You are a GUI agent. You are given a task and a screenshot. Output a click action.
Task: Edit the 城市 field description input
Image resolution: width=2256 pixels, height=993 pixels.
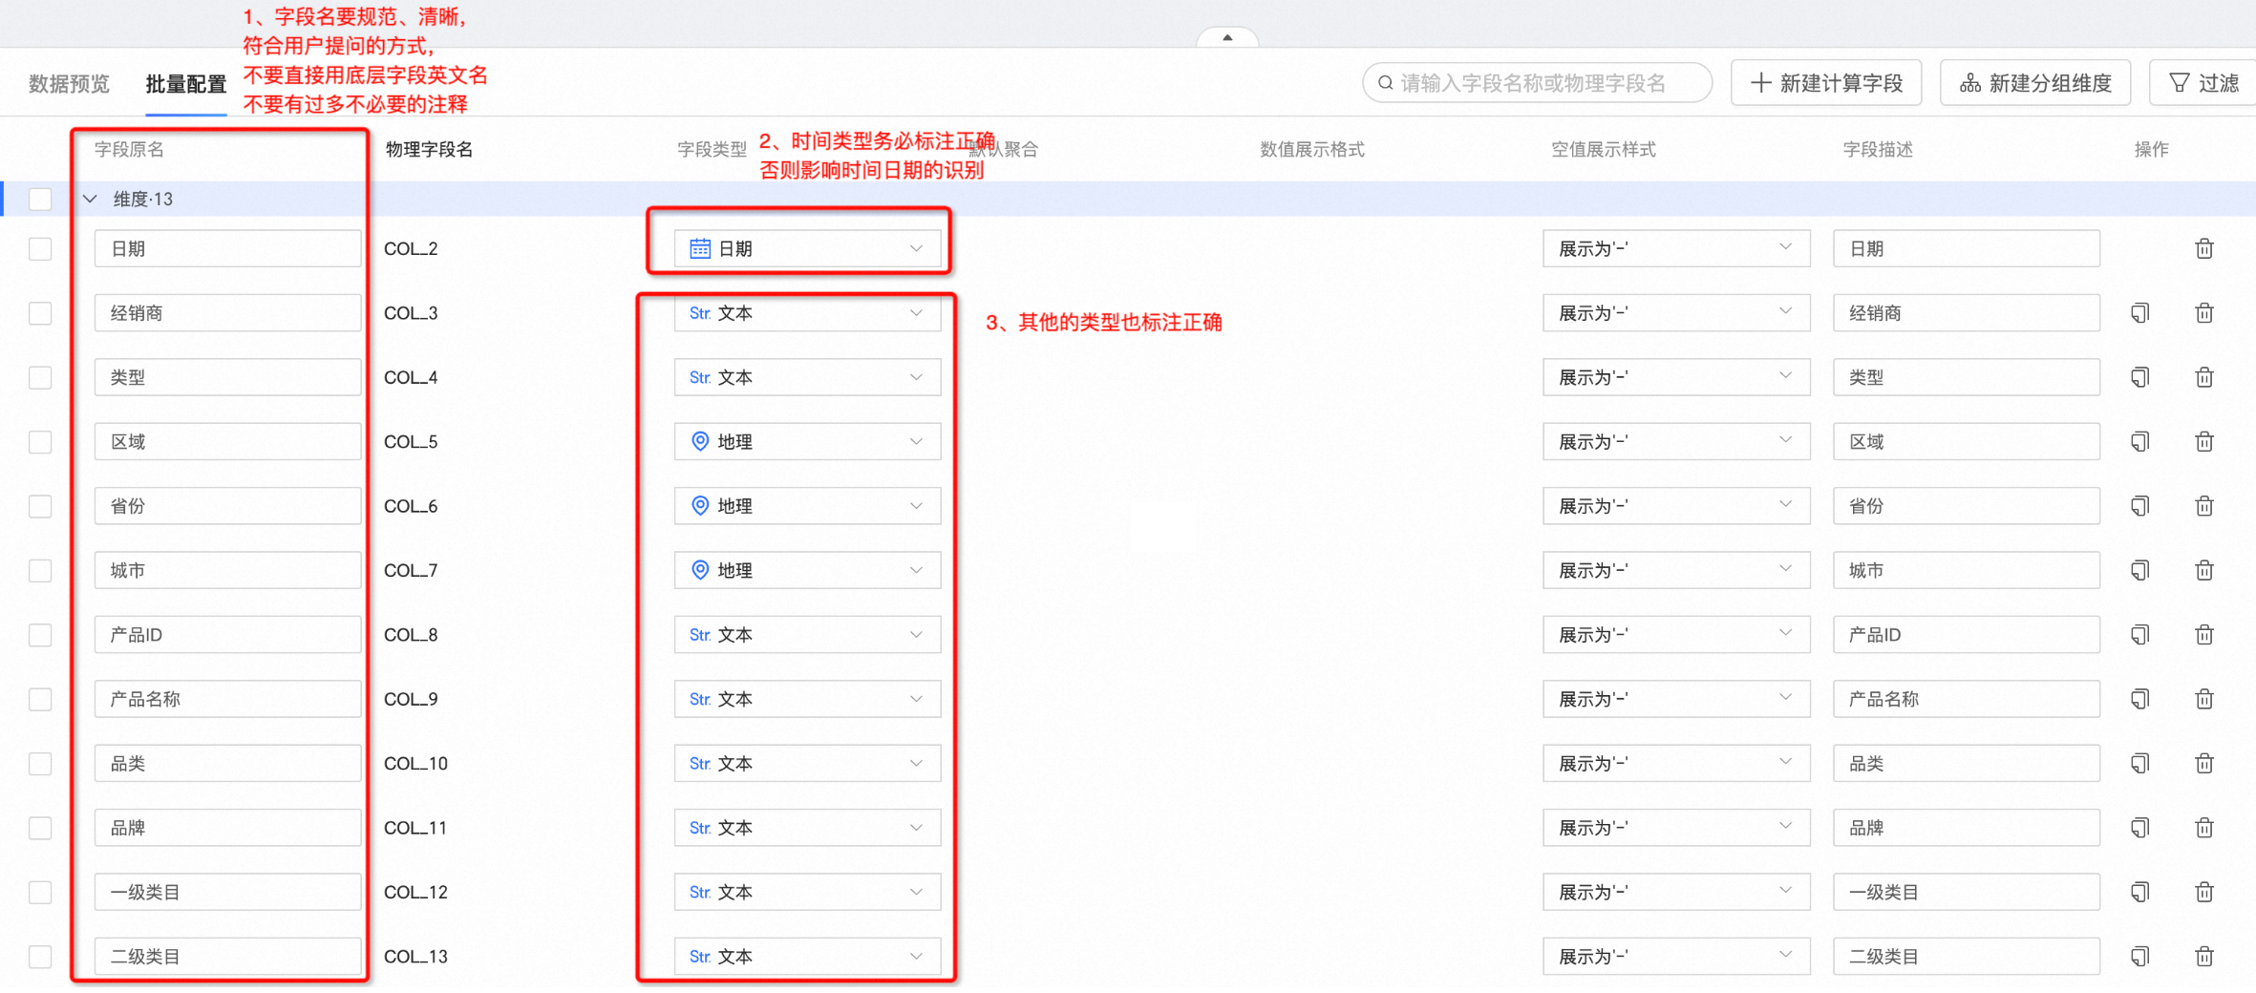point(1967,570)
